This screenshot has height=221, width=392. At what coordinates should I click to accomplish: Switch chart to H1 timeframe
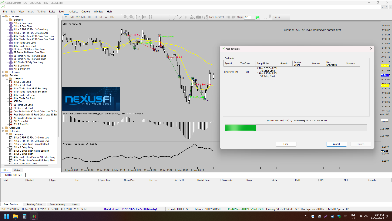pyautogui.click(x=90, y=17)
